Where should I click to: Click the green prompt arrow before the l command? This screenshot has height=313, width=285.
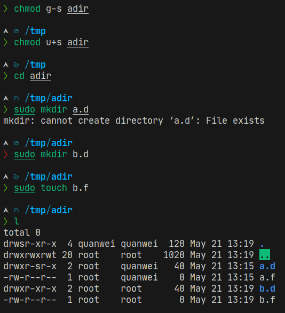(x=5, y=221)
